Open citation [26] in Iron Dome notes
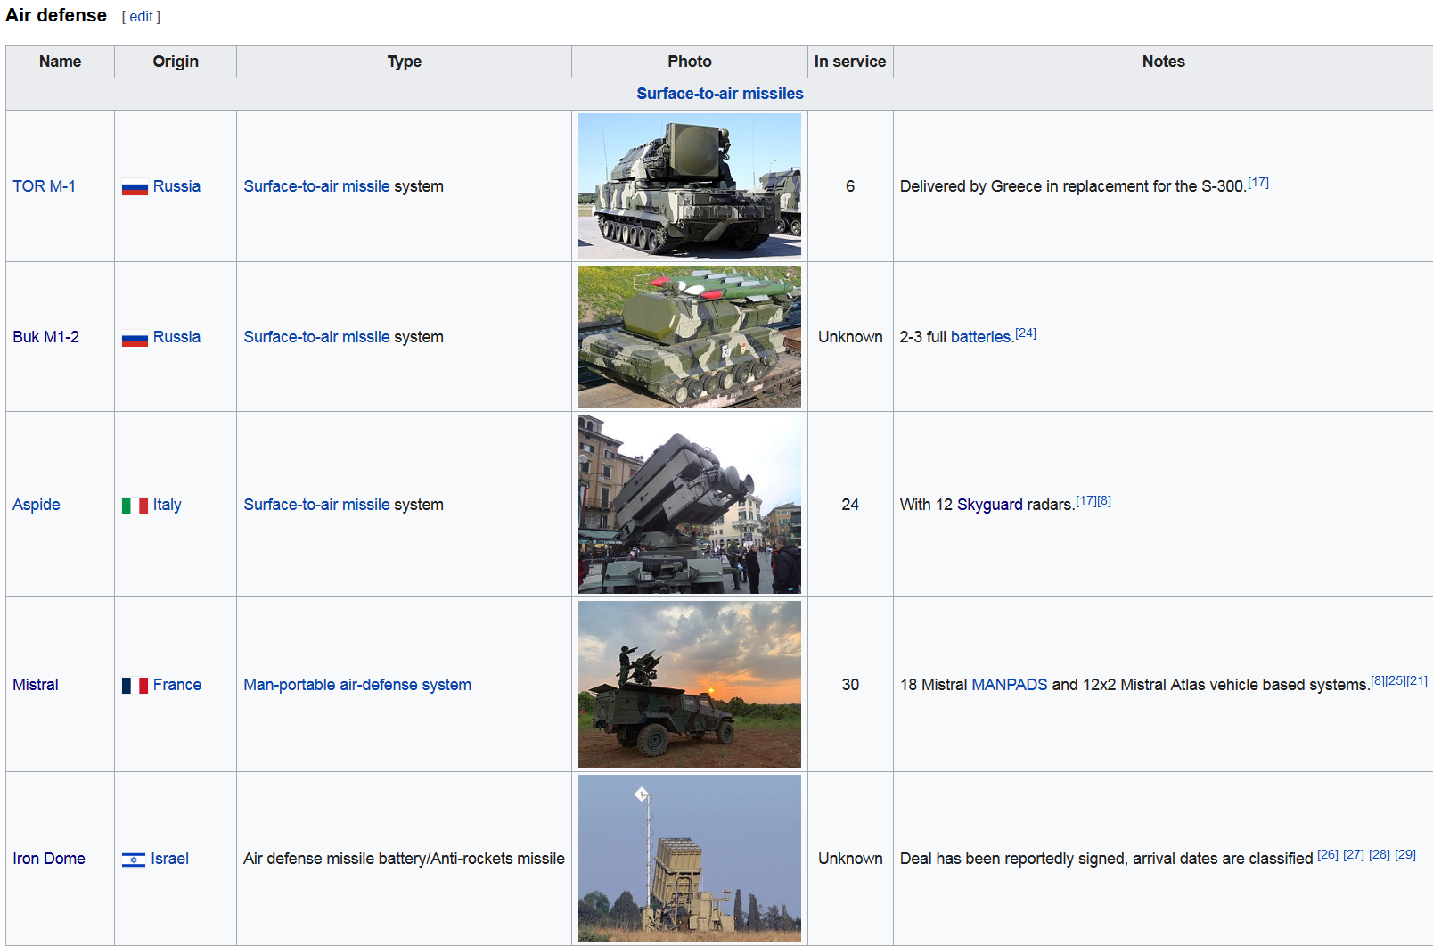The width and height of the screenshot is (1433, 946). pyautogui.click(x=1328, y=855)
